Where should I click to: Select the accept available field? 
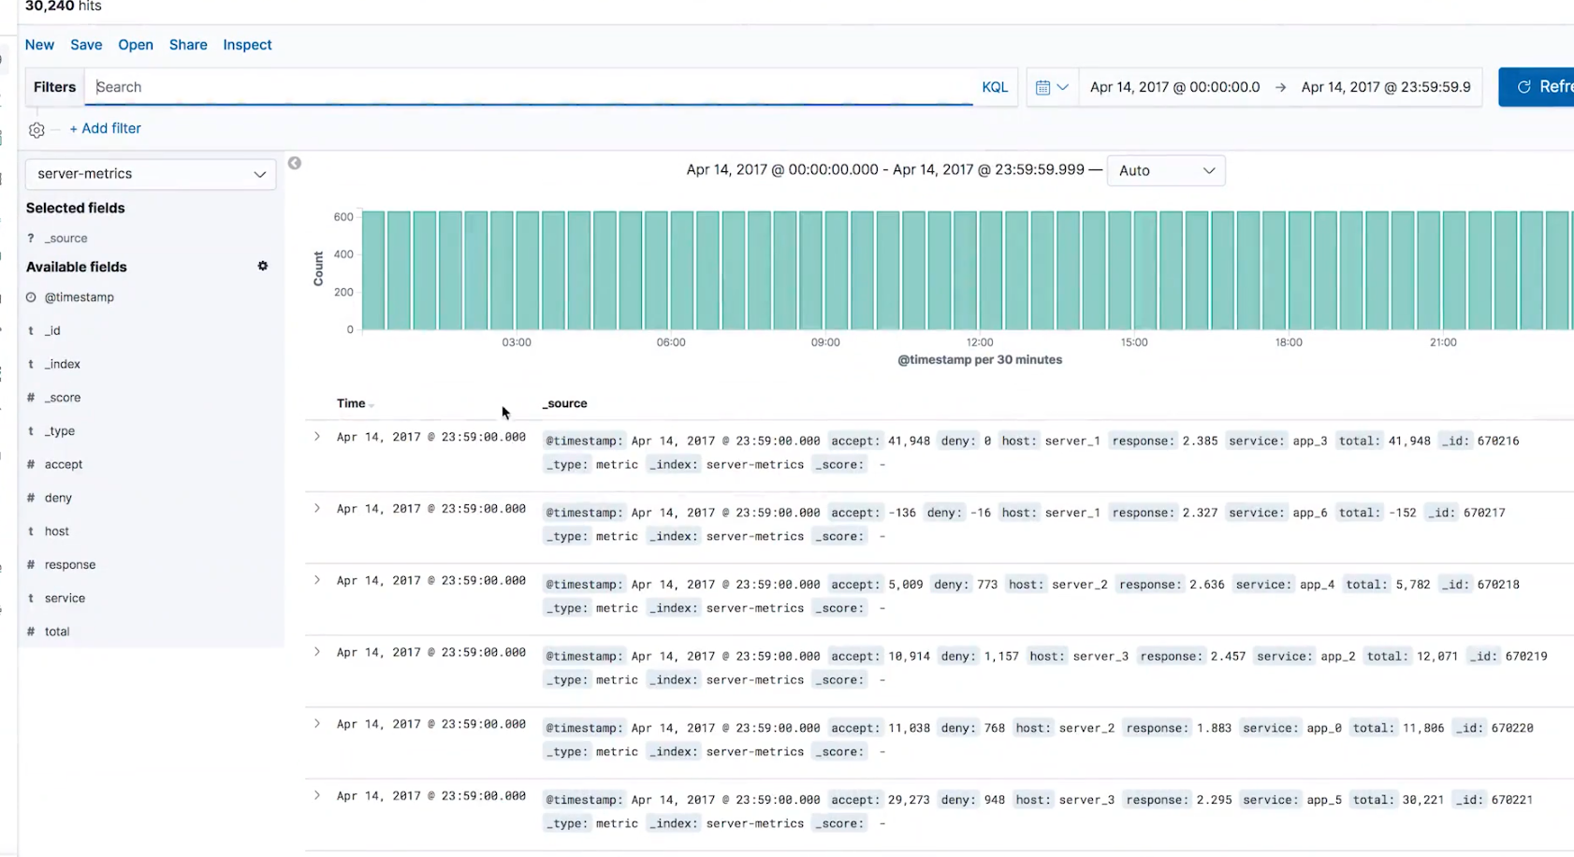[x=64, y=464]
